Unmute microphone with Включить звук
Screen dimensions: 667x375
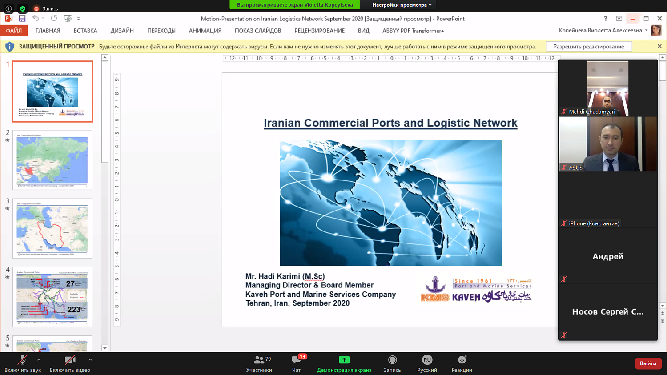tap(22, 363)
